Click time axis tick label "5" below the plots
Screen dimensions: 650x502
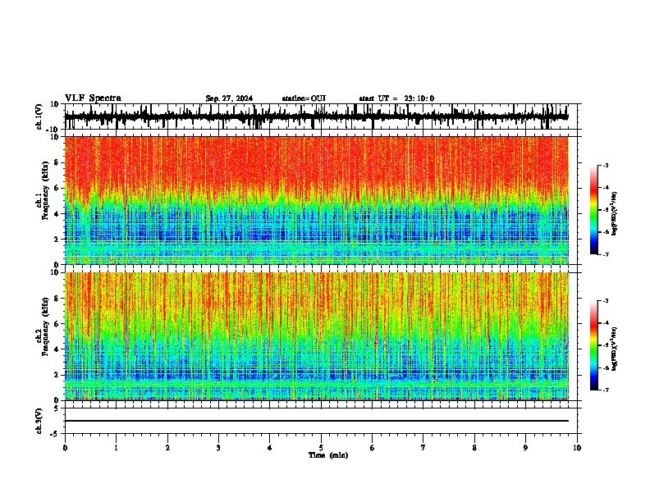coord(321,448)
